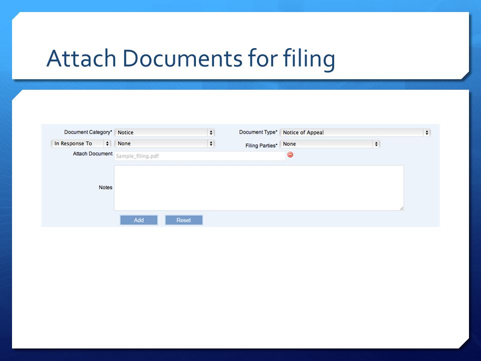481x361 pixels.
Task: Open the Document Type dropdown showing Notice of Appeal
Action: (x=355, y=132)
